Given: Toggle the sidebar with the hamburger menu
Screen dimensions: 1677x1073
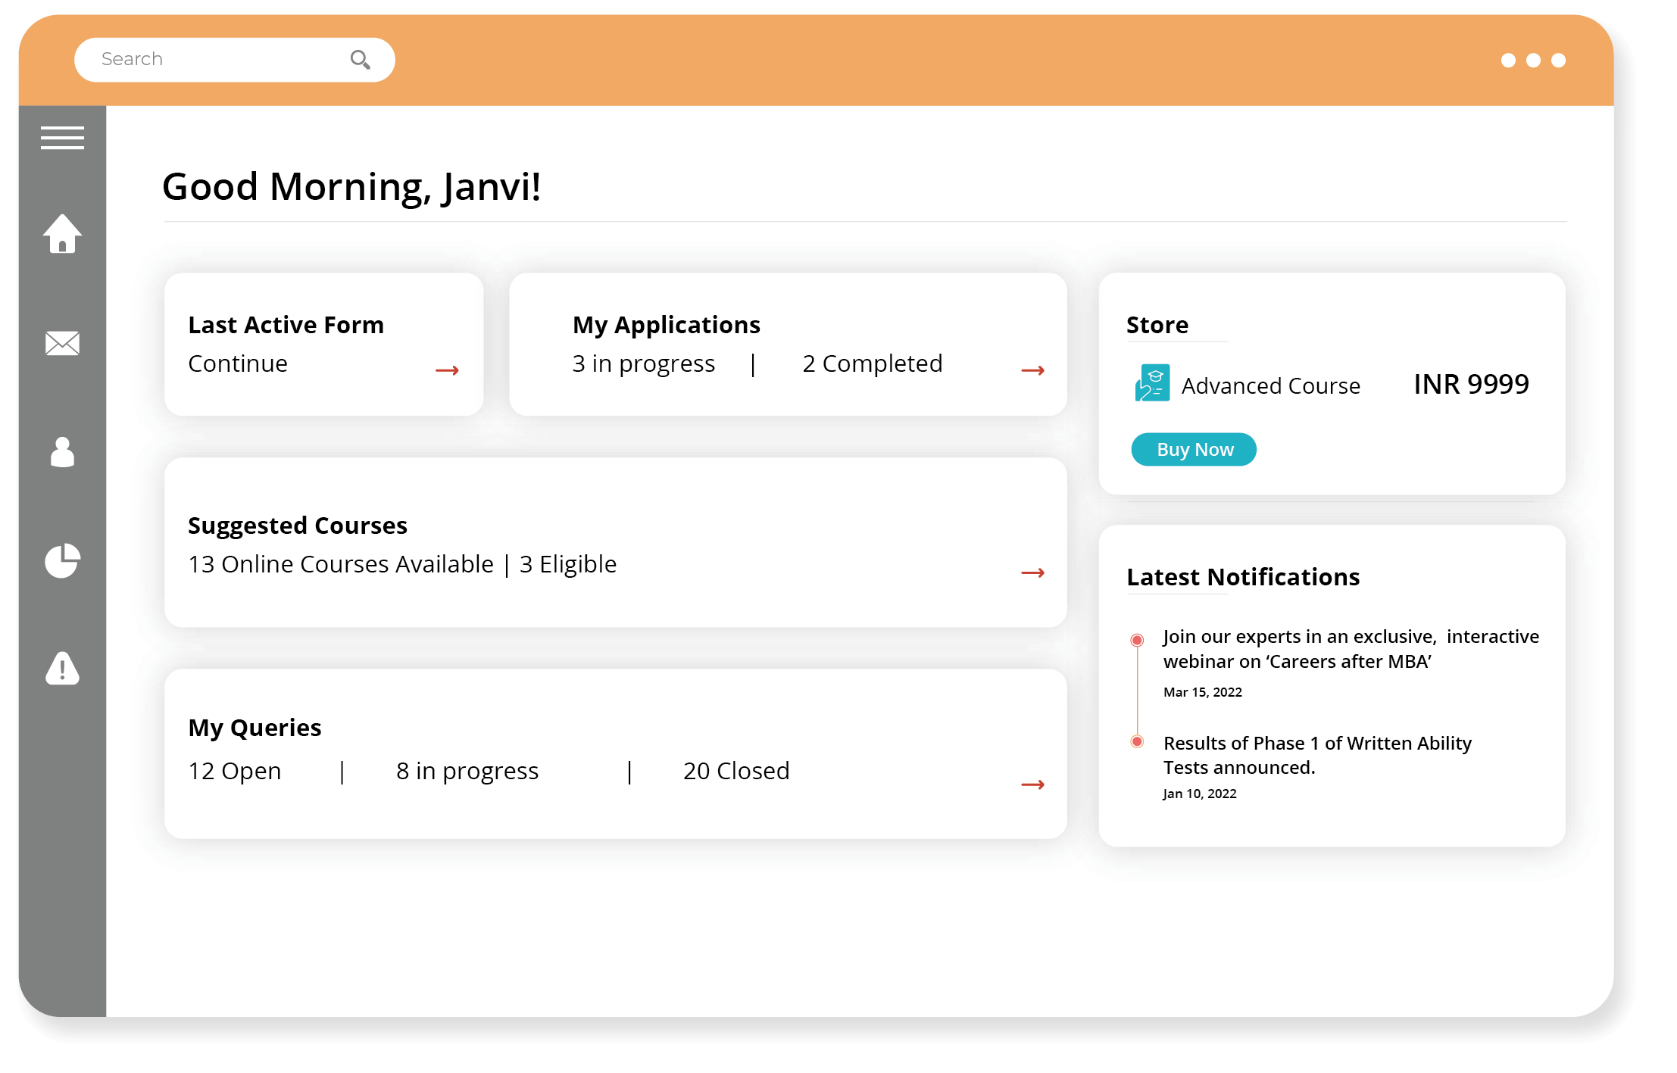Looking at the screenshot, I should (63, 139).
